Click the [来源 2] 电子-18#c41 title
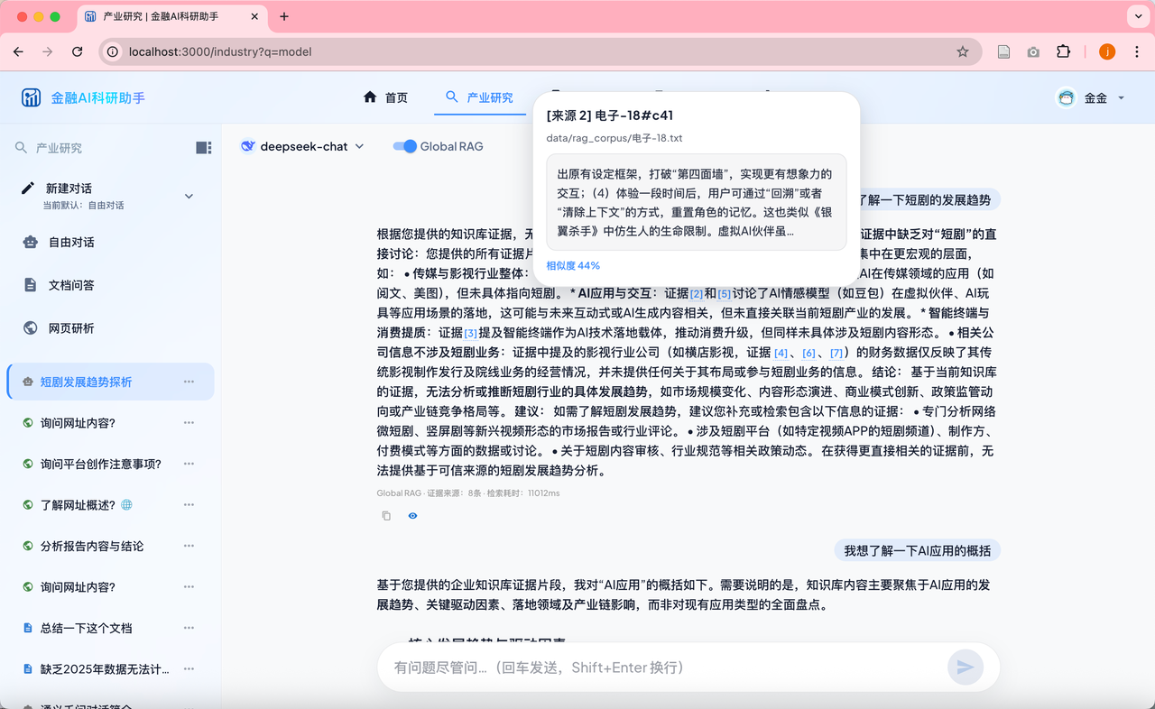 click(x=610, y=115)
